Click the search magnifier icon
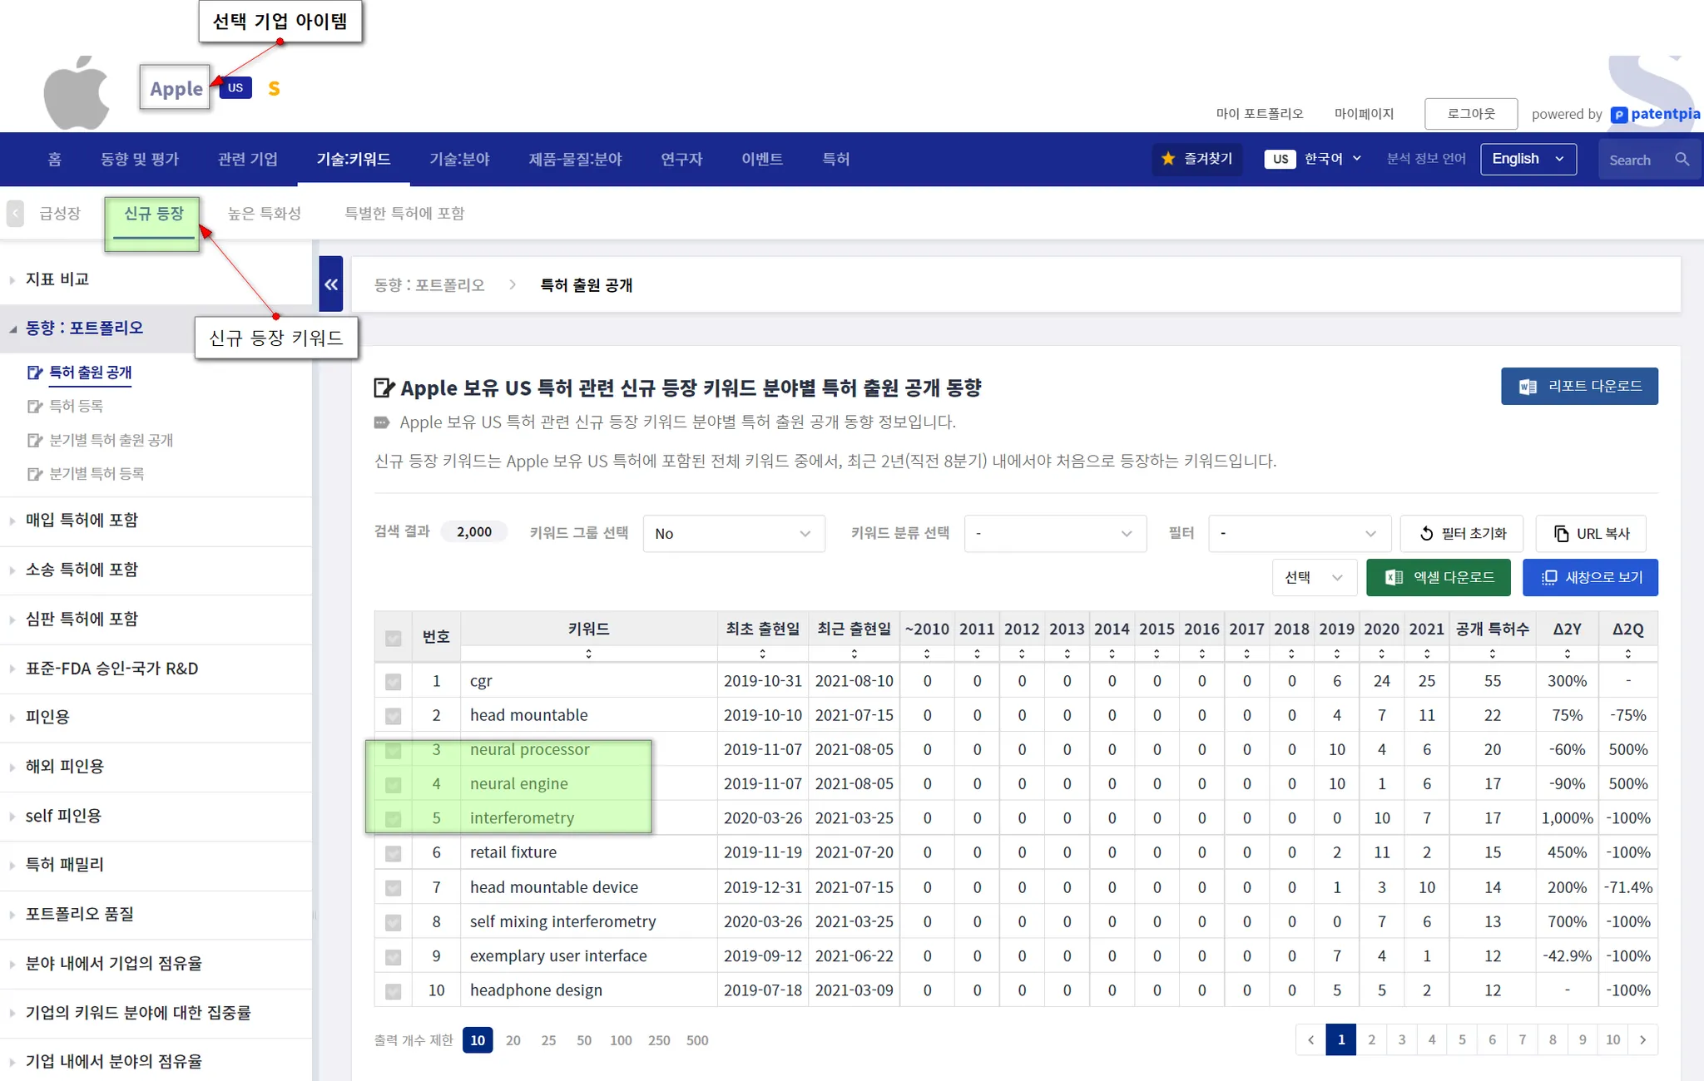The width and height of the screenshot is (1704, 1081). [x=1682, y=159]
